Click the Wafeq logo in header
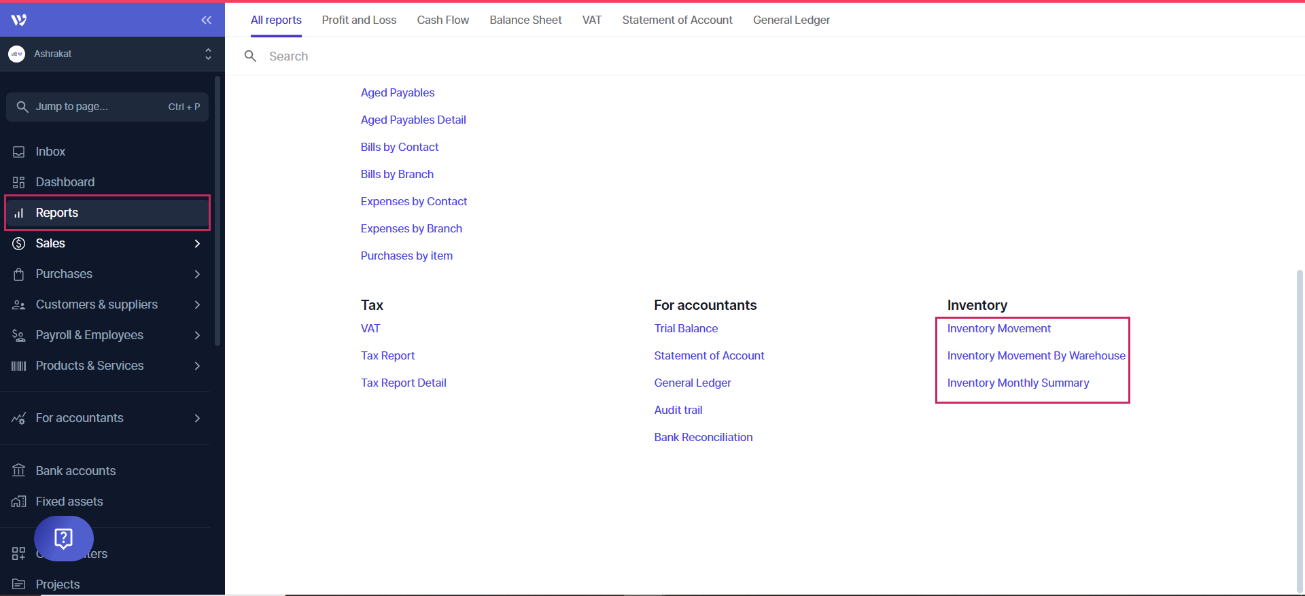The height and width of the screenshot is (596, 1305). [x=19, y=20]
